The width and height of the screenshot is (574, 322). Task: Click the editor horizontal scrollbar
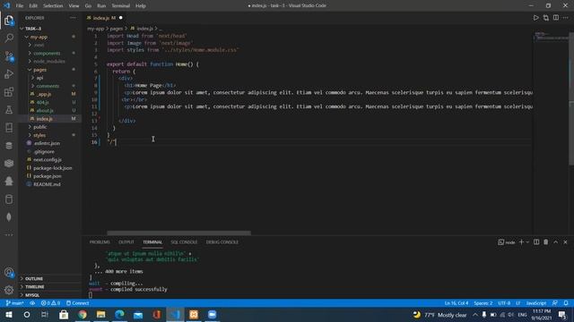click(179, 233)
